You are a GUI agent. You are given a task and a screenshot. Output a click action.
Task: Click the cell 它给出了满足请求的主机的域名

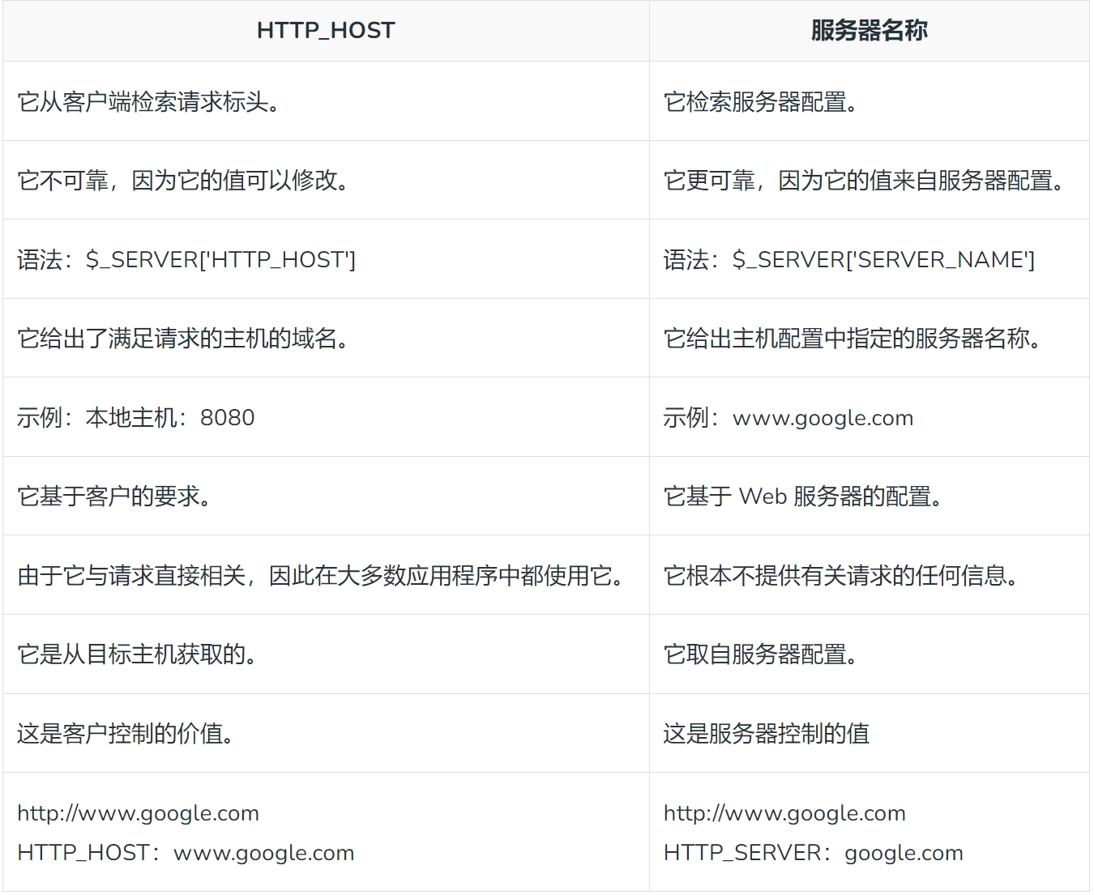(x=184, y=339)
